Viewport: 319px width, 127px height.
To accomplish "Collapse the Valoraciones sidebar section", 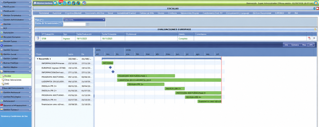I will pos(16,71).
